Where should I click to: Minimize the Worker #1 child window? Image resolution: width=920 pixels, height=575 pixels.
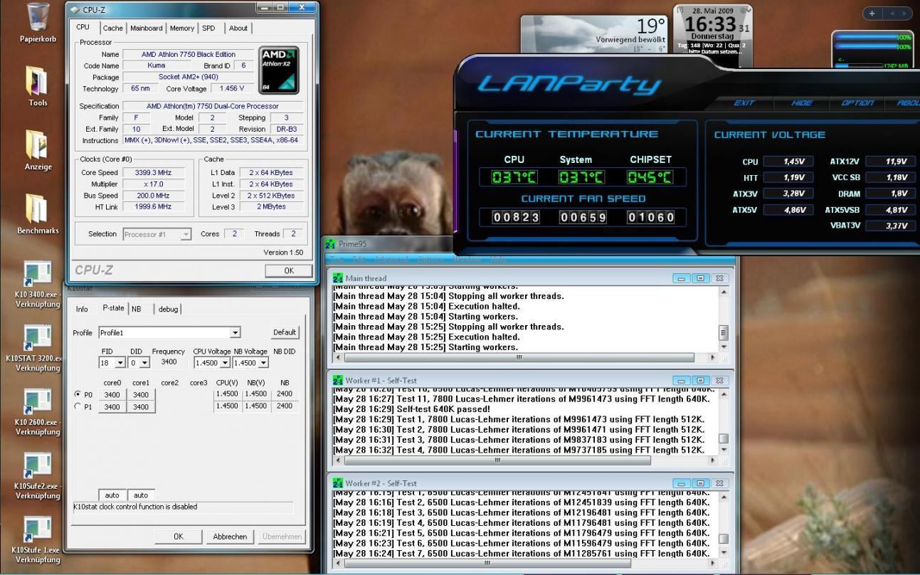(681, 381)
